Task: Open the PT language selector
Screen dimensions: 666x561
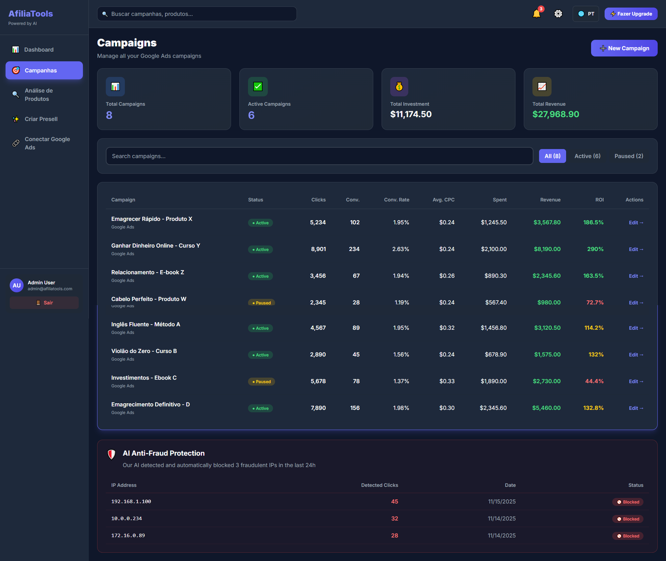Action: 586,14
